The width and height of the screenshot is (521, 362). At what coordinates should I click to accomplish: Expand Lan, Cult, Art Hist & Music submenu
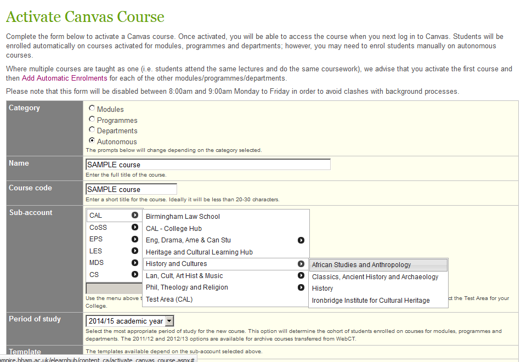(x=301, y=276)
